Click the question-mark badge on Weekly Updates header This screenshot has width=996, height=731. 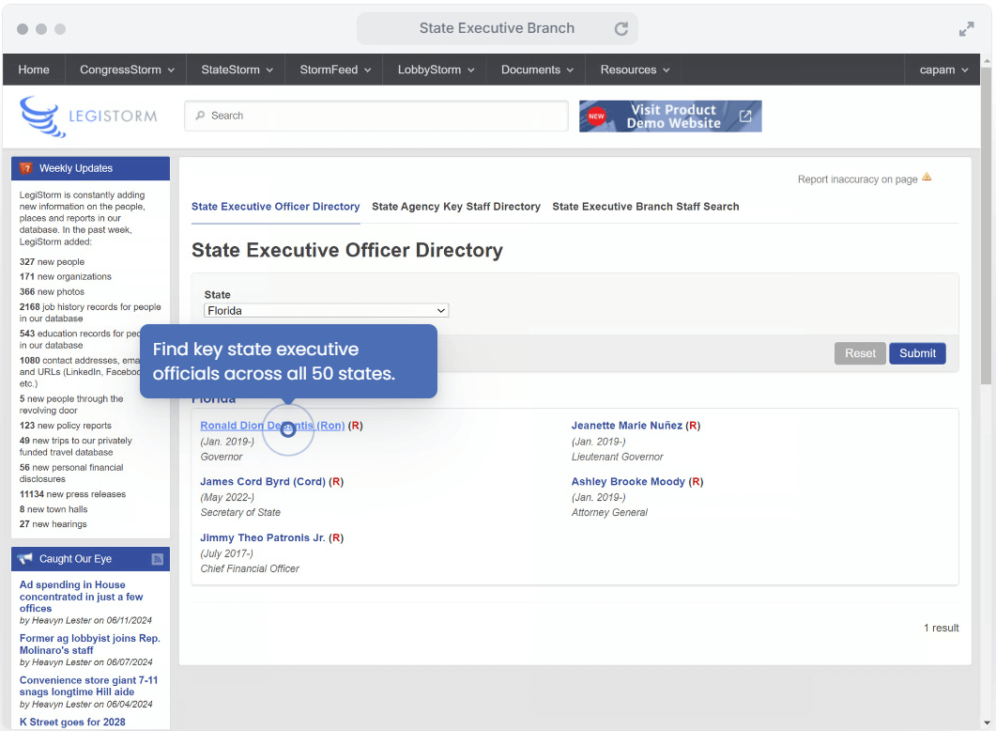tap(24, 168)
